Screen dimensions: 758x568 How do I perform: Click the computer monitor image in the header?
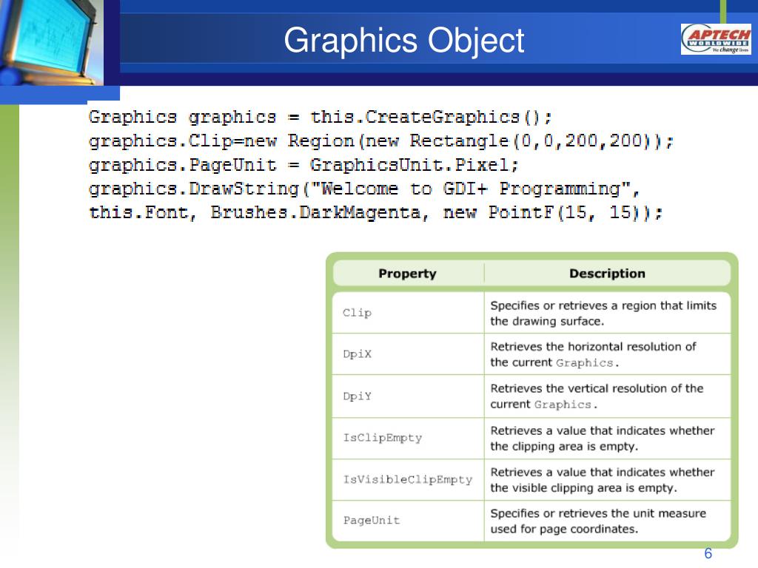(x=51, y=42)
